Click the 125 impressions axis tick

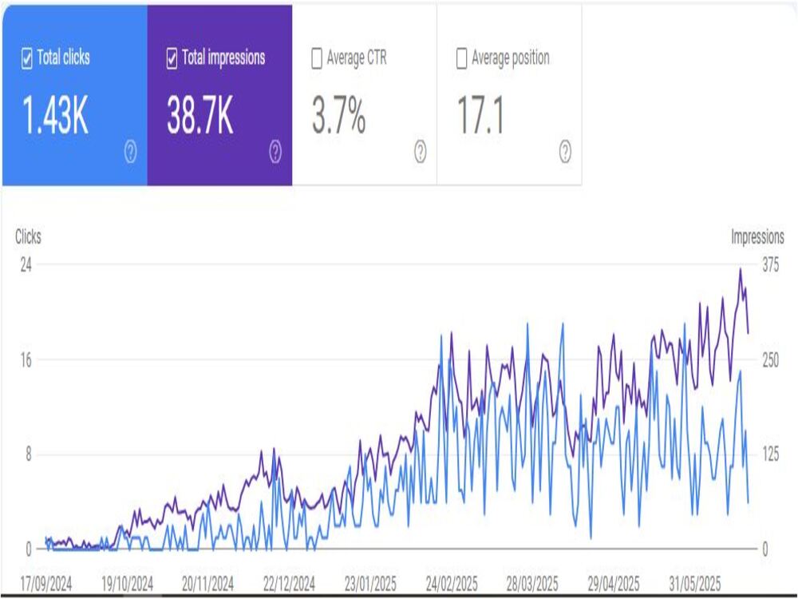tap(771, 454)
